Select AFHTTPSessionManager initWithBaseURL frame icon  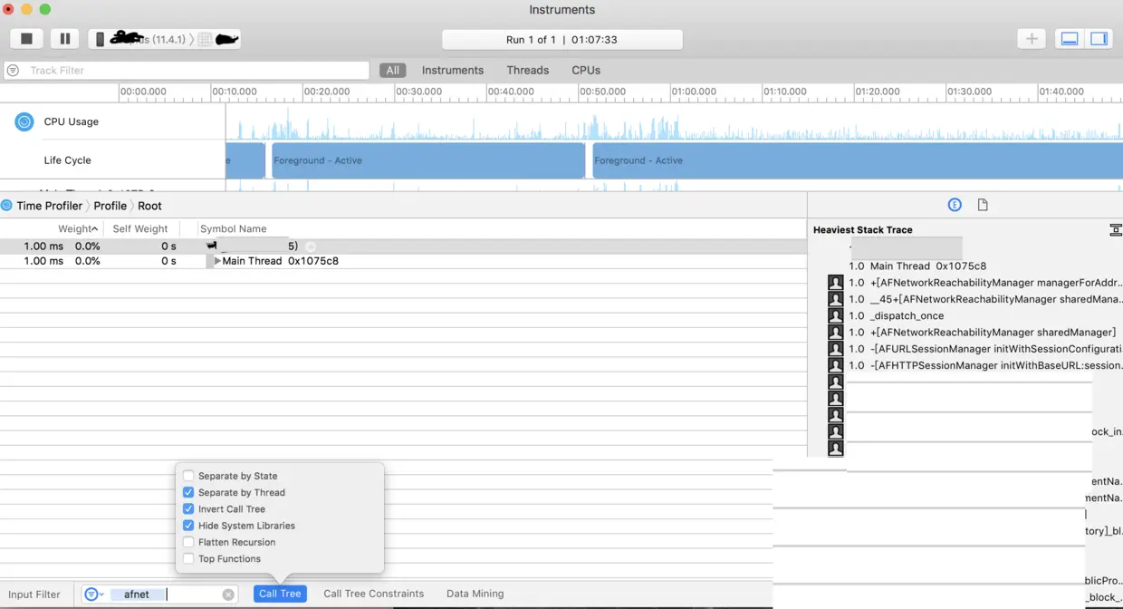[836, 365]
